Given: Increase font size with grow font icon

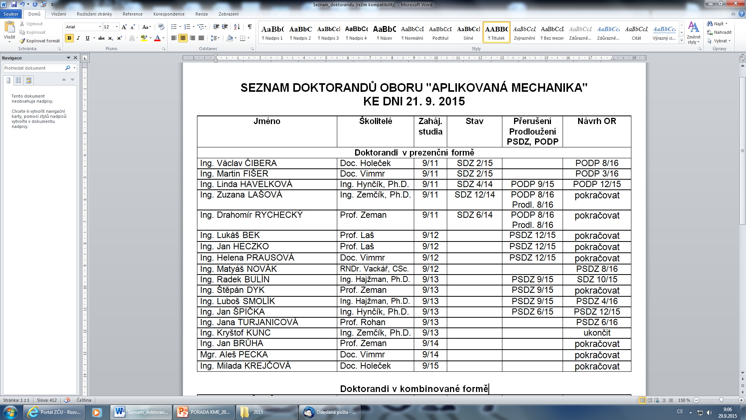Looking at the screenshot, I should [x=124, y=27].
